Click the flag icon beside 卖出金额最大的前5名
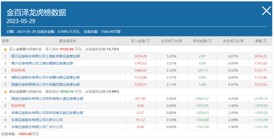 tap(5, 92)
